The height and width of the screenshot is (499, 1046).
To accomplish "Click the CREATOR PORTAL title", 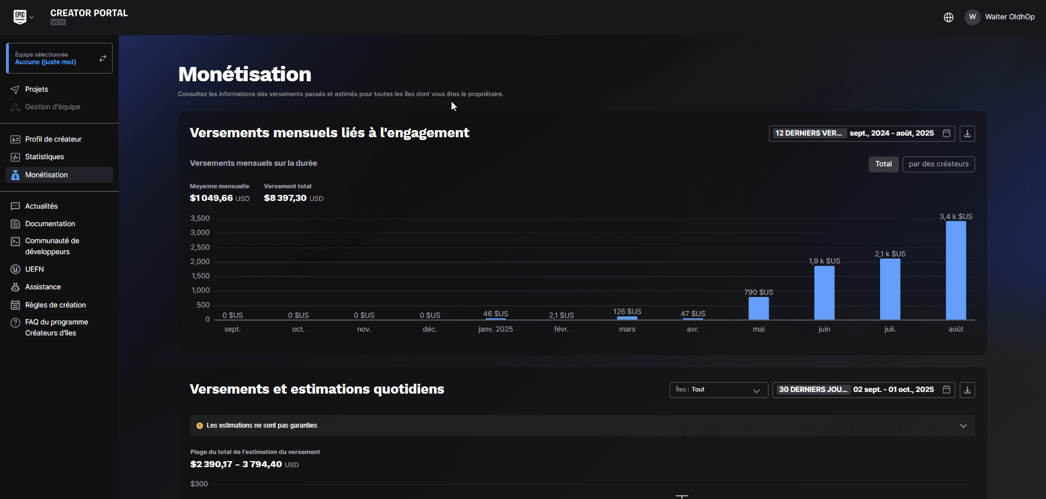I will pos(89,13).
